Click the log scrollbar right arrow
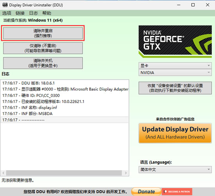This screenshot has width=215, height=196. [125, 173]
